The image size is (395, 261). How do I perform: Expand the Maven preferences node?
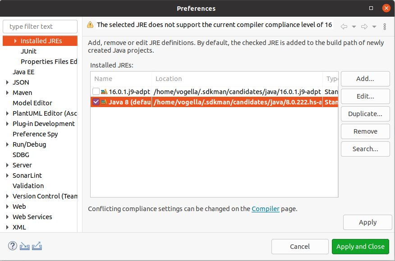(7, 93)
